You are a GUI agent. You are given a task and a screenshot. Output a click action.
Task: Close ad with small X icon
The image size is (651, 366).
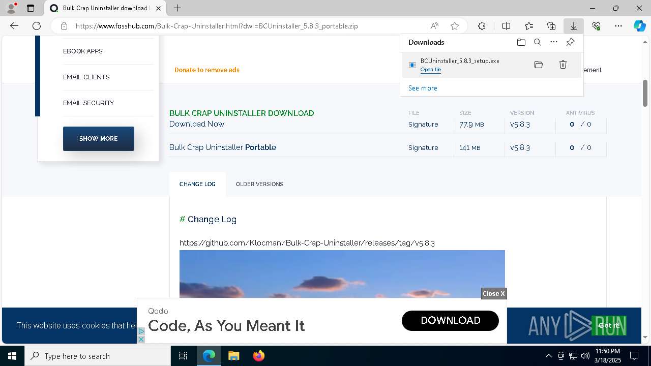click(141, 339)
